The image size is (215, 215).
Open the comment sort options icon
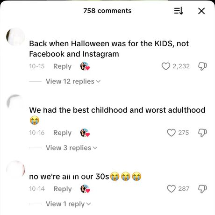click(179, 11)
